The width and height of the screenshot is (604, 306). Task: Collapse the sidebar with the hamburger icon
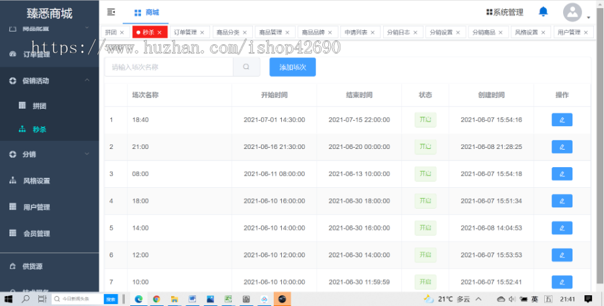click(x=111, y=12)
